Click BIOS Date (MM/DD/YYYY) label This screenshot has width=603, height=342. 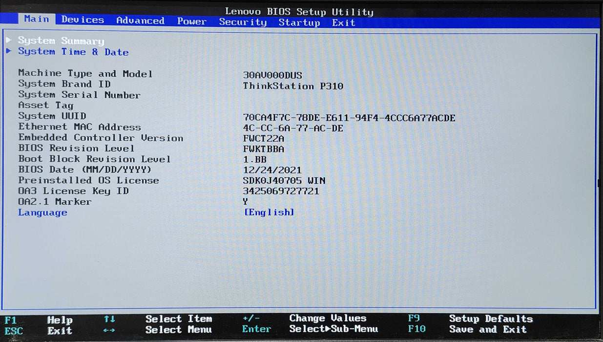pyautogui.click(x=85, y=170)
